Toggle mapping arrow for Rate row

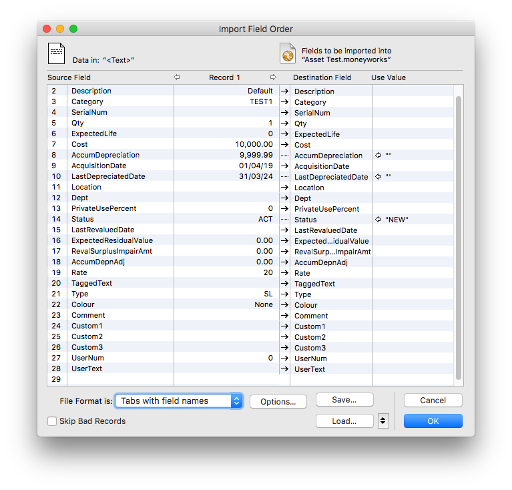click(285, 272)
